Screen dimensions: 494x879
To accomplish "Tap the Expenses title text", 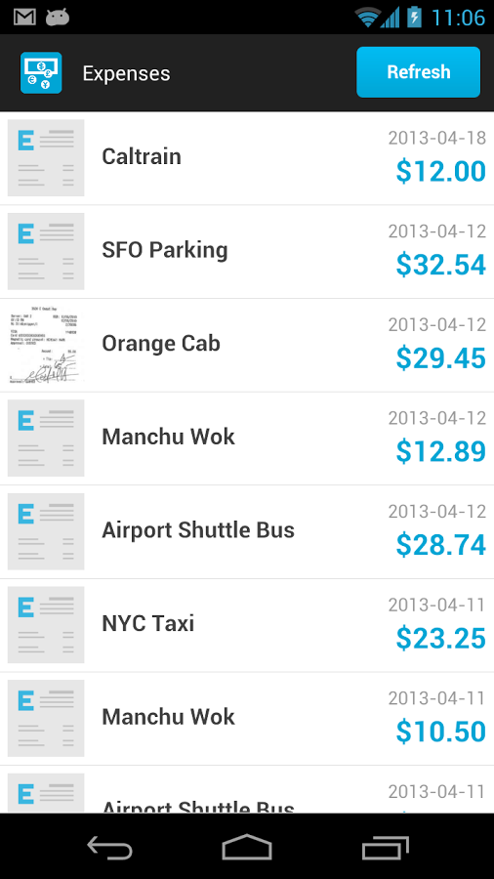I will click(127, 73).
